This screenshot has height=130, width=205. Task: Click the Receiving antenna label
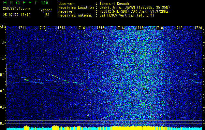pos(75,15)
